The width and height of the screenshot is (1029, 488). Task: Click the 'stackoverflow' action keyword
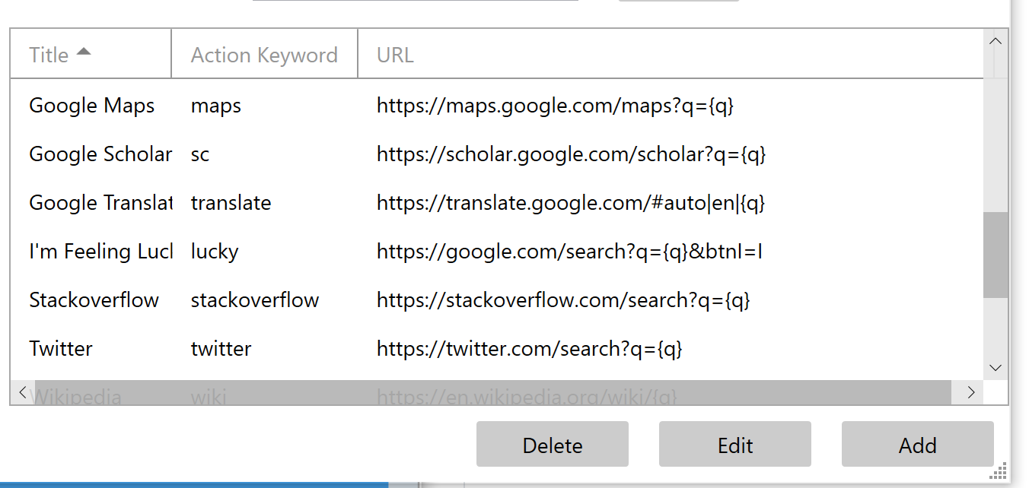tap(255, 300)
